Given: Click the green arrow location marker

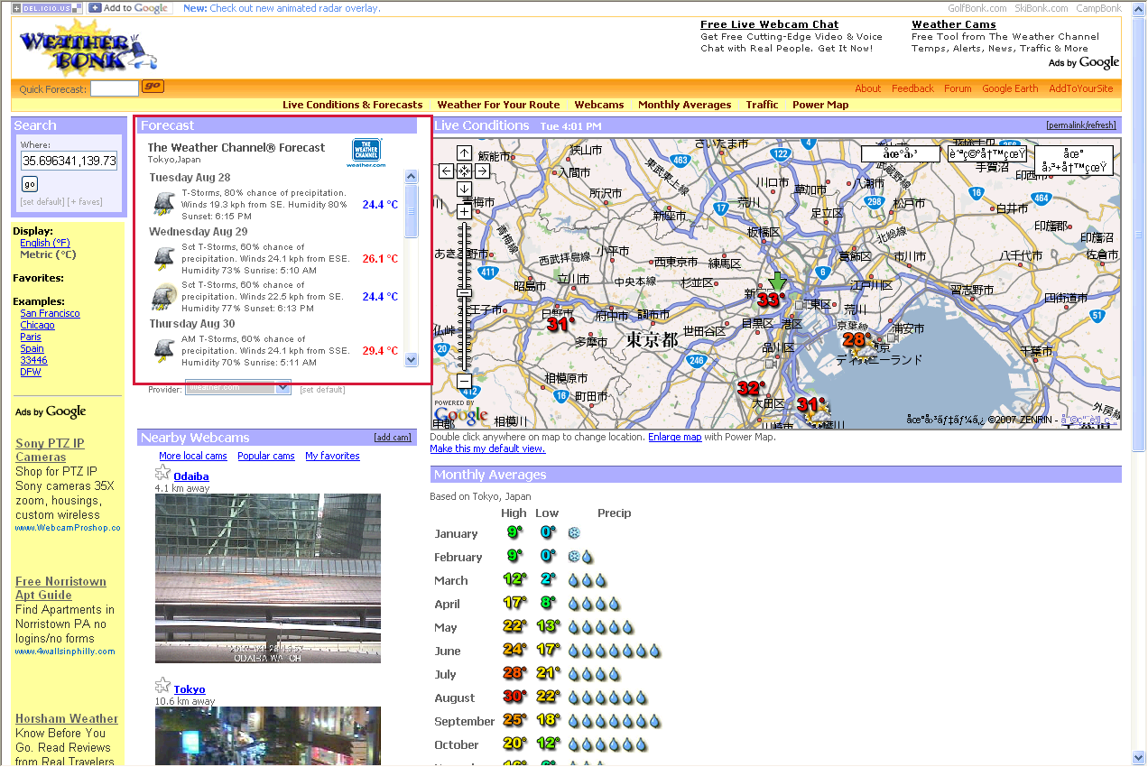Looking at the screenshot, I should point(777,281).
